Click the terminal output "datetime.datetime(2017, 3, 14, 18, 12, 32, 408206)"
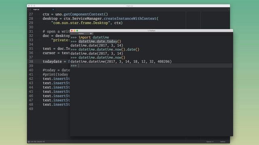The width and height of the screenshot is (259, 145). coord(121,62)
